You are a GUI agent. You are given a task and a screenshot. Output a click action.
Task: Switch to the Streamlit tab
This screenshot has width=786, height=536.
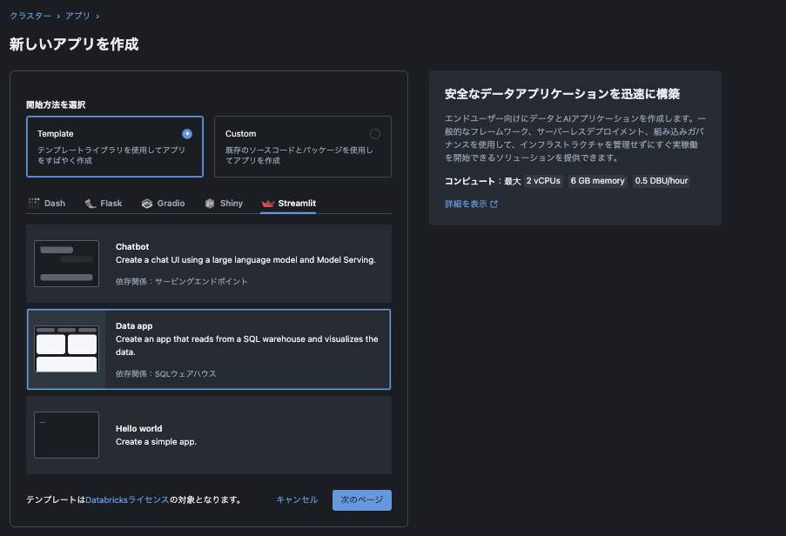point(289,203)
